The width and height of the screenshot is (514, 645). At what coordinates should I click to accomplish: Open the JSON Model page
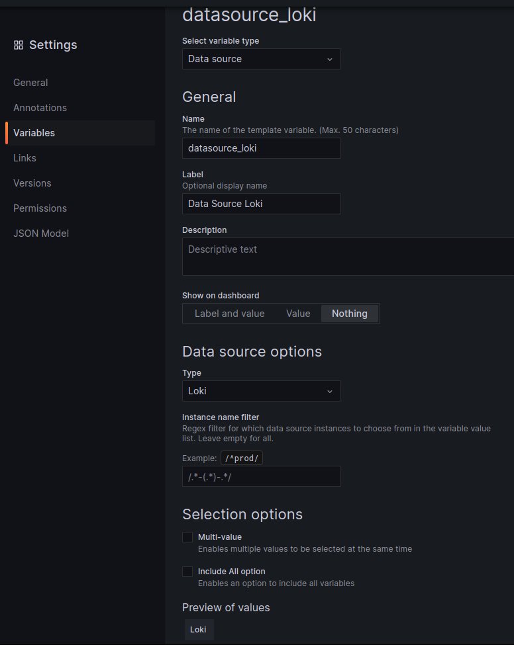click(41, 234)
